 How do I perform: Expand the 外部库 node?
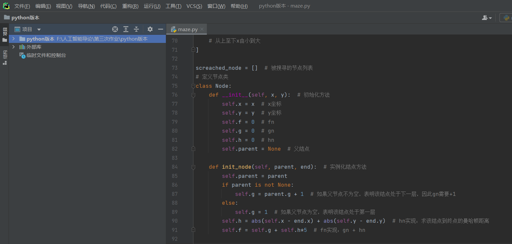point(13,47)
